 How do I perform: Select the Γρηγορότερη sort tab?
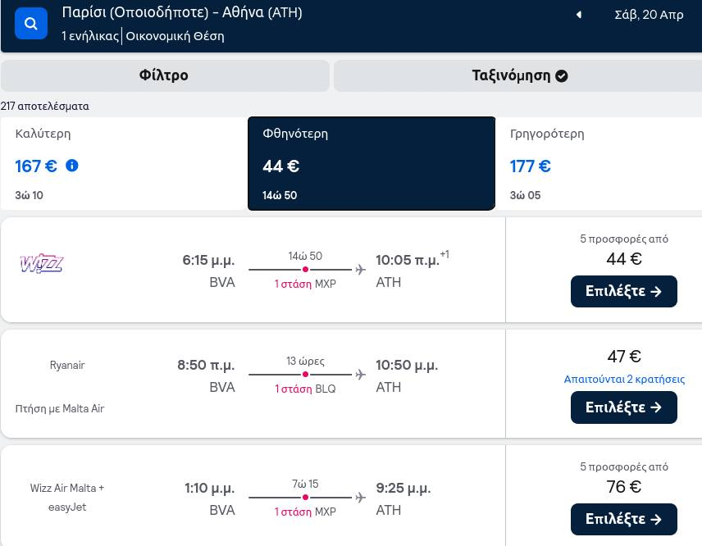(599, 163)
